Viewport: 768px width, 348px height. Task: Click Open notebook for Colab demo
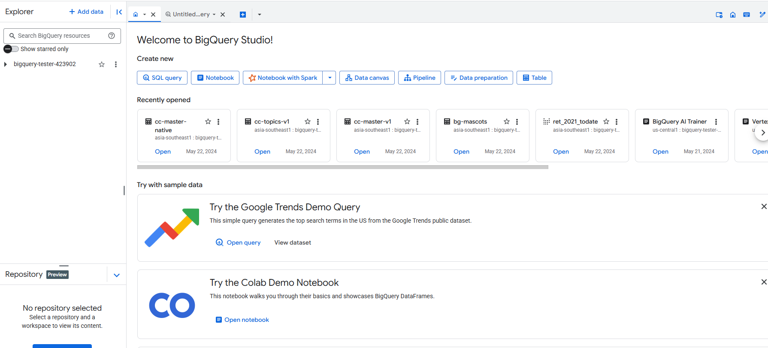point(242,320)
